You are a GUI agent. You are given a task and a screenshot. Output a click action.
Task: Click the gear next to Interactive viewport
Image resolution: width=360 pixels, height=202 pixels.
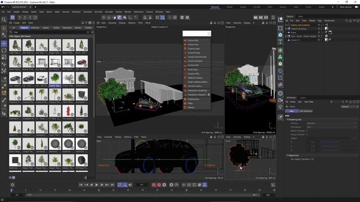click(x=209, y=95)
